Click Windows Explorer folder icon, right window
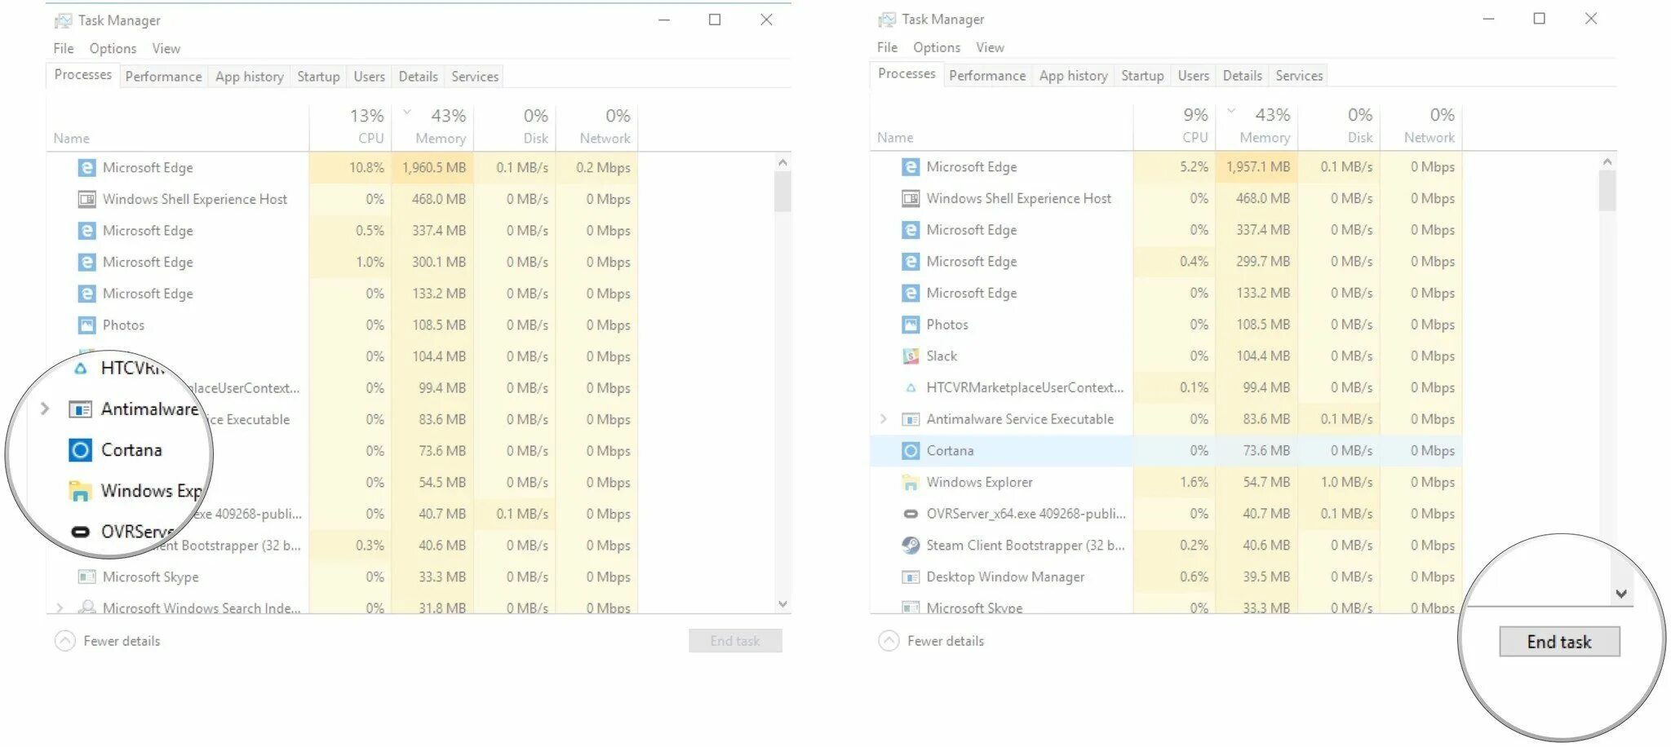 tap(911, 483)
